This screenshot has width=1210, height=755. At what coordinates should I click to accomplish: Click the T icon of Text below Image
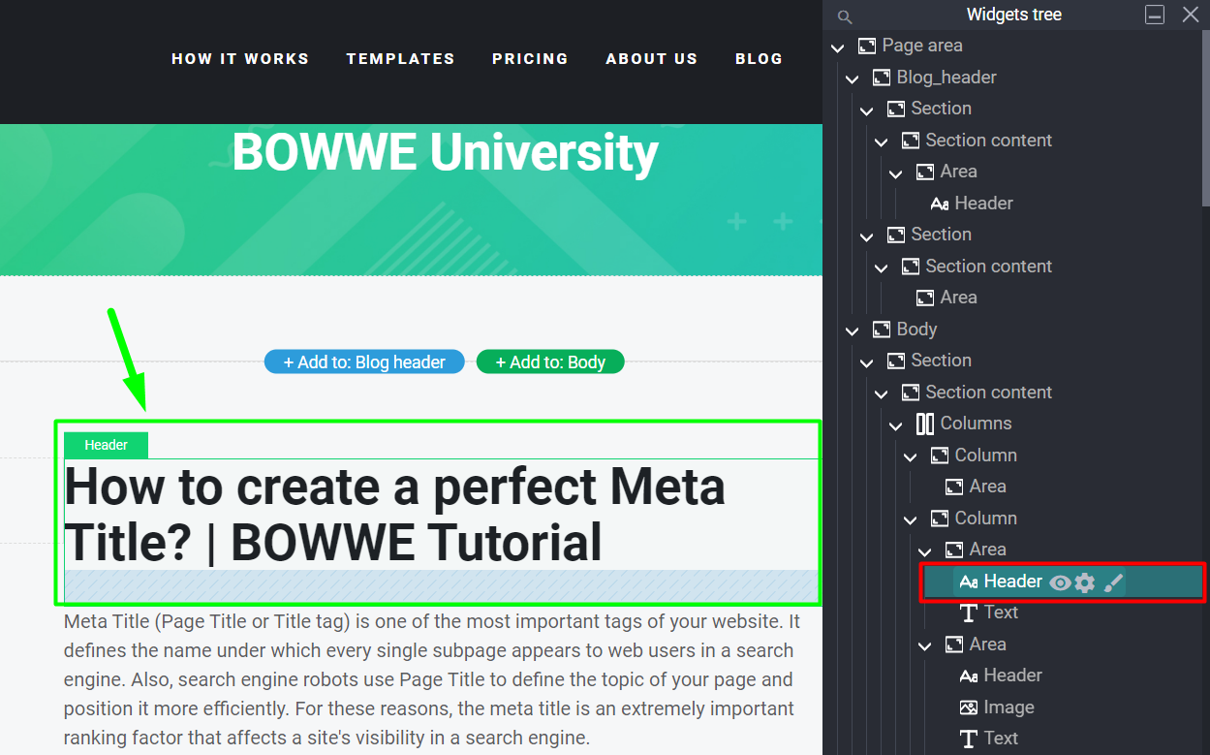[x=968, y=739]
